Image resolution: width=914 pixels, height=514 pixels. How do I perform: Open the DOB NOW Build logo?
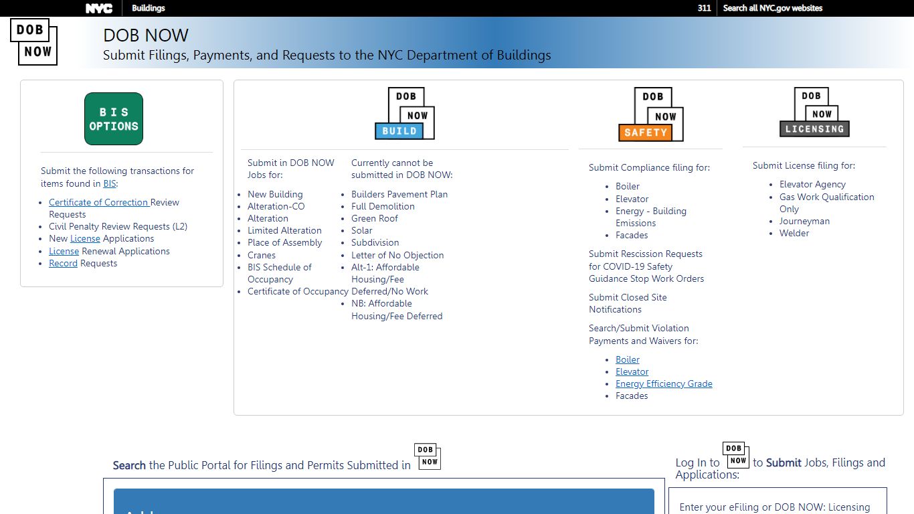[x=405, y=113]
